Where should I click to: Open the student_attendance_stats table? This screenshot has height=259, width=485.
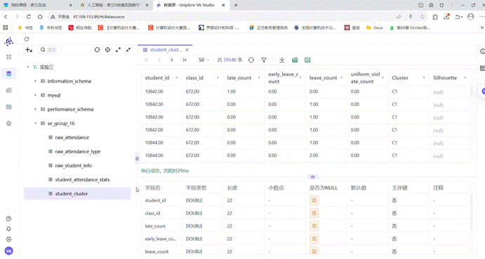coord(82,180)
